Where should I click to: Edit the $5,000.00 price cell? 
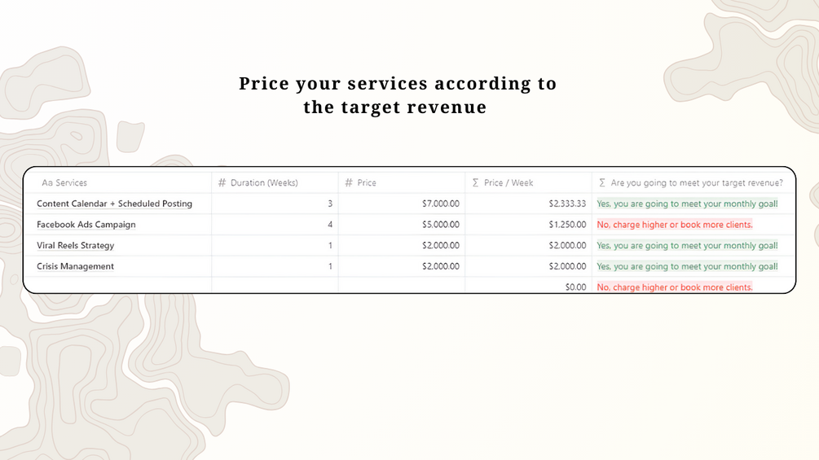437,225
